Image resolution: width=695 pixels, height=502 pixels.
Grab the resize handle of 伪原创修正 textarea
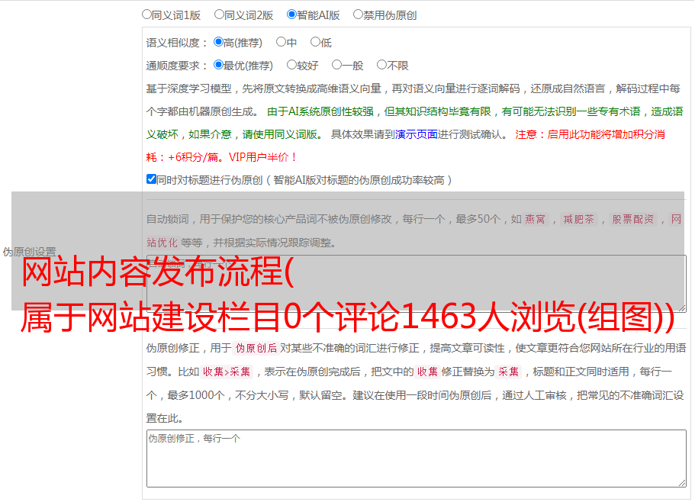coord(682,483)
